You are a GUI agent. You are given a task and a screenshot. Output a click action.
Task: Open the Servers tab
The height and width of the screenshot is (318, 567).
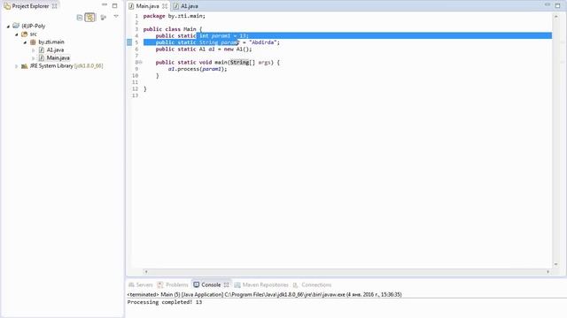(x=141, y=284)
